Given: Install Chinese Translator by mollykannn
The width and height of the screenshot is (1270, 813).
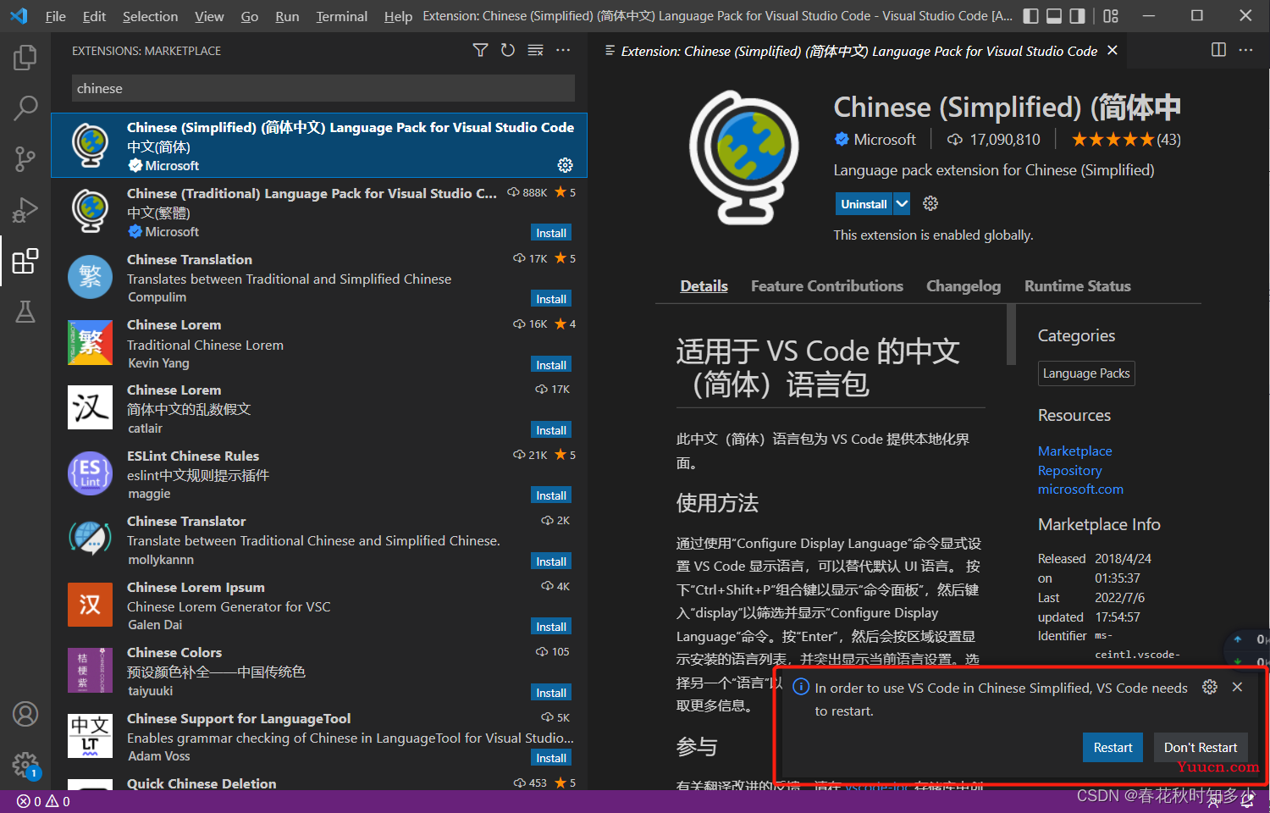Looking at the screenshot, I should [x=551, y=561].
